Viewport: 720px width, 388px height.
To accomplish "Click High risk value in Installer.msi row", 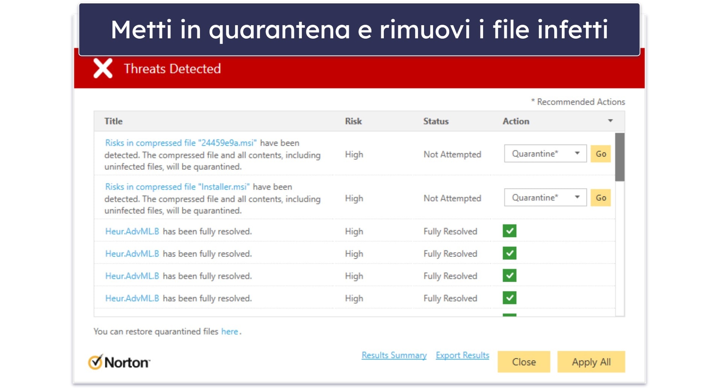I will 354,198.
